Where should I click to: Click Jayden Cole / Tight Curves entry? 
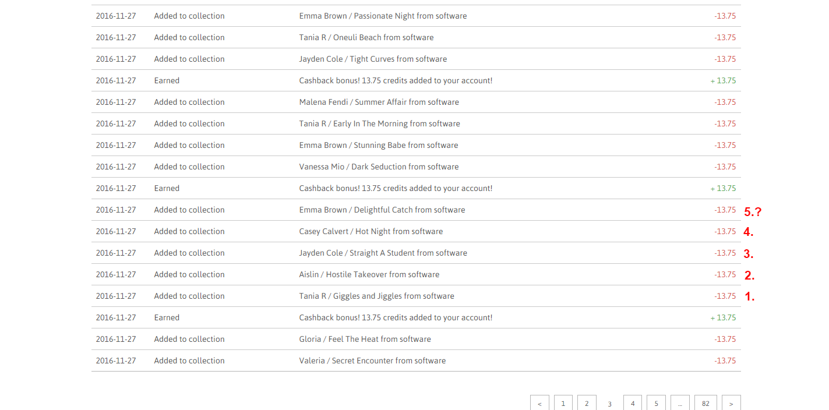[x=373, y=59]
